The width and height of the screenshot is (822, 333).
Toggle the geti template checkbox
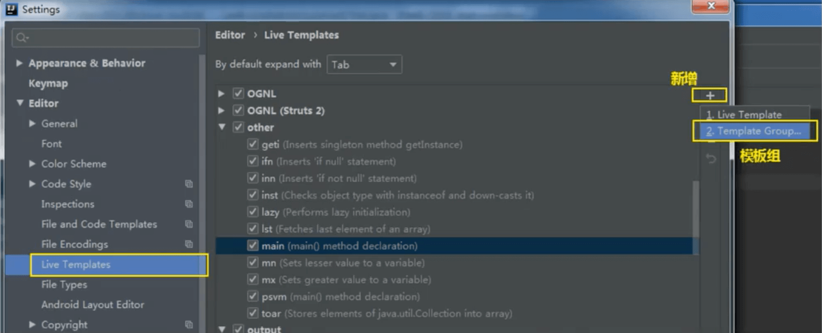[x=253, y=144]
